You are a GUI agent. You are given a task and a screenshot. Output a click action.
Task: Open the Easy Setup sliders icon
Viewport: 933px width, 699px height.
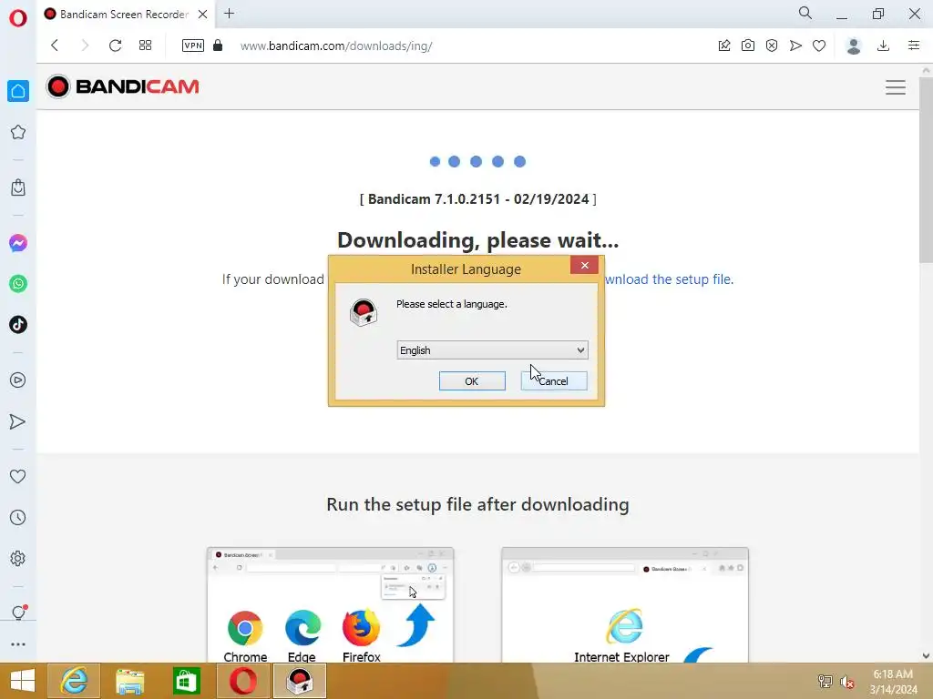click(x=914, y=46)
